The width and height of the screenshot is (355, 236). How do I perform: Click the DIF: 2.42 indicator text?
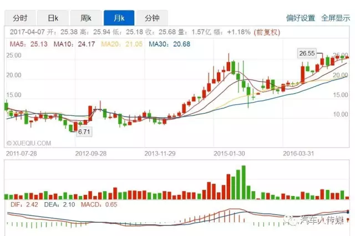coord(24,204)
